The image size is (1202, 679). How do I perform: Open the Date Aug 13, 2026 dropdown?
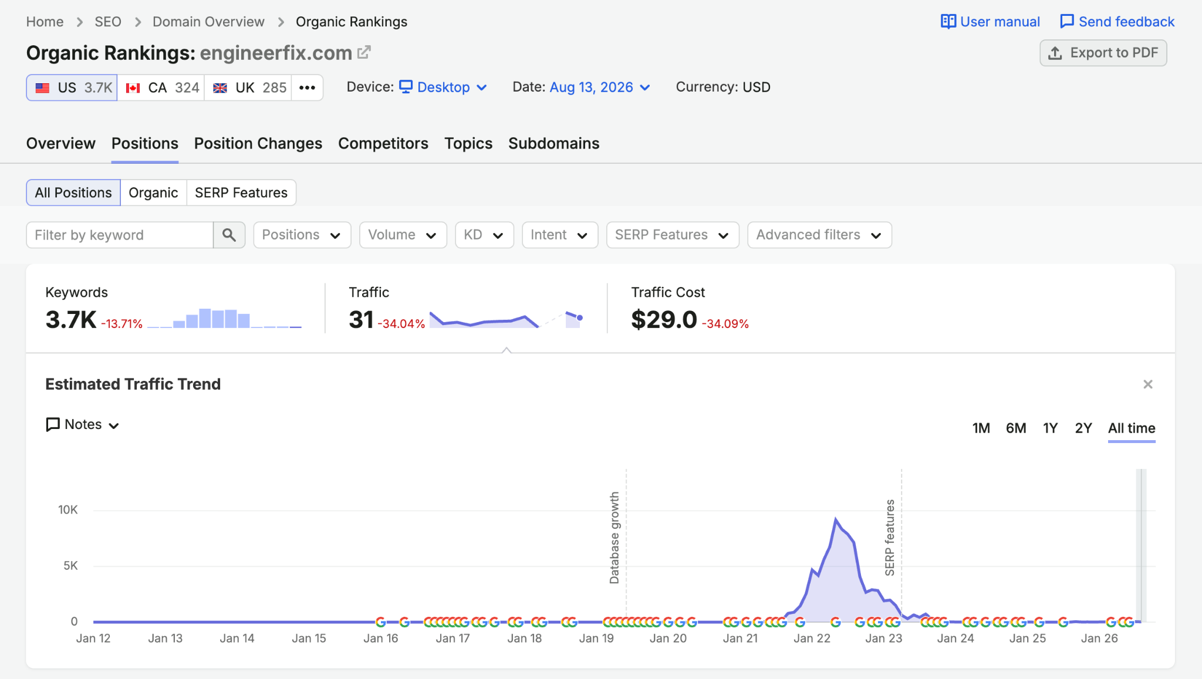600,87
